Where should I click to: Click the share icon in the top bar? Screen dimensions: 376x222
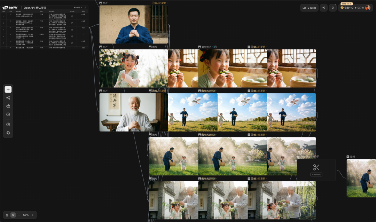point(324,8)
